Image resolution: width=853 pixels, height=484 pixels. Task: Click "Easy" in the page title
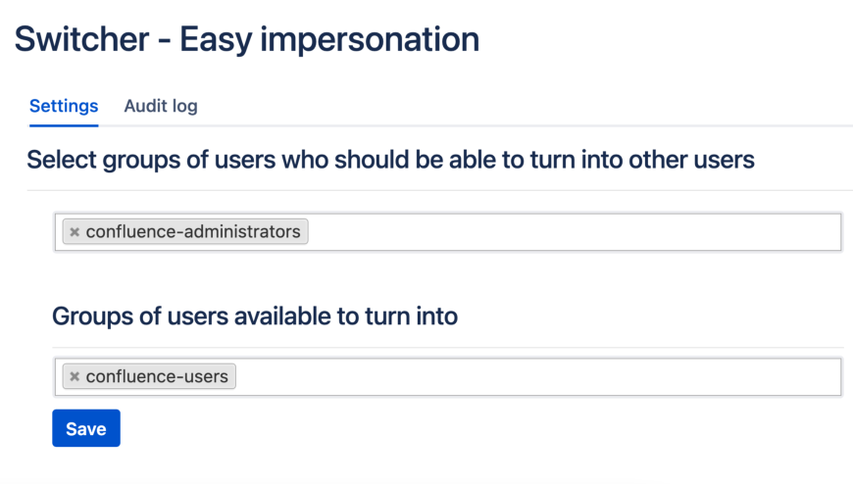pyautogui.click(x=217, y=39)
